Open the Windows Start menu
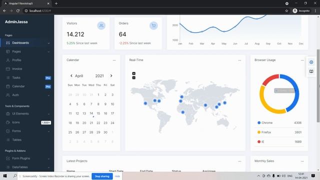The image size is (320, 180). coord(5,176)
